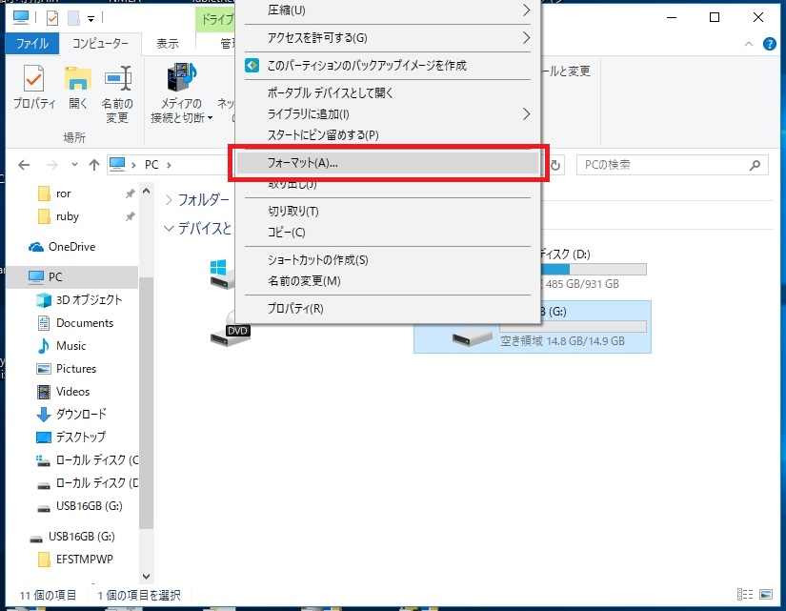The width and height of the screenshot is (786, 611).
Task: Open メディアの接続と切断 dropdown
Action: coord(181,94)
